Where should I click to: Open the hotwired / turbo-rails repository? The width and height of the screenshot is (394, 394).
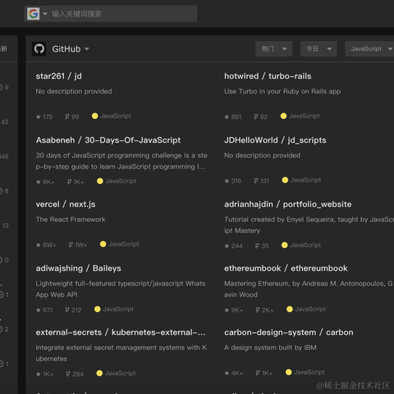tap(268, 76)
